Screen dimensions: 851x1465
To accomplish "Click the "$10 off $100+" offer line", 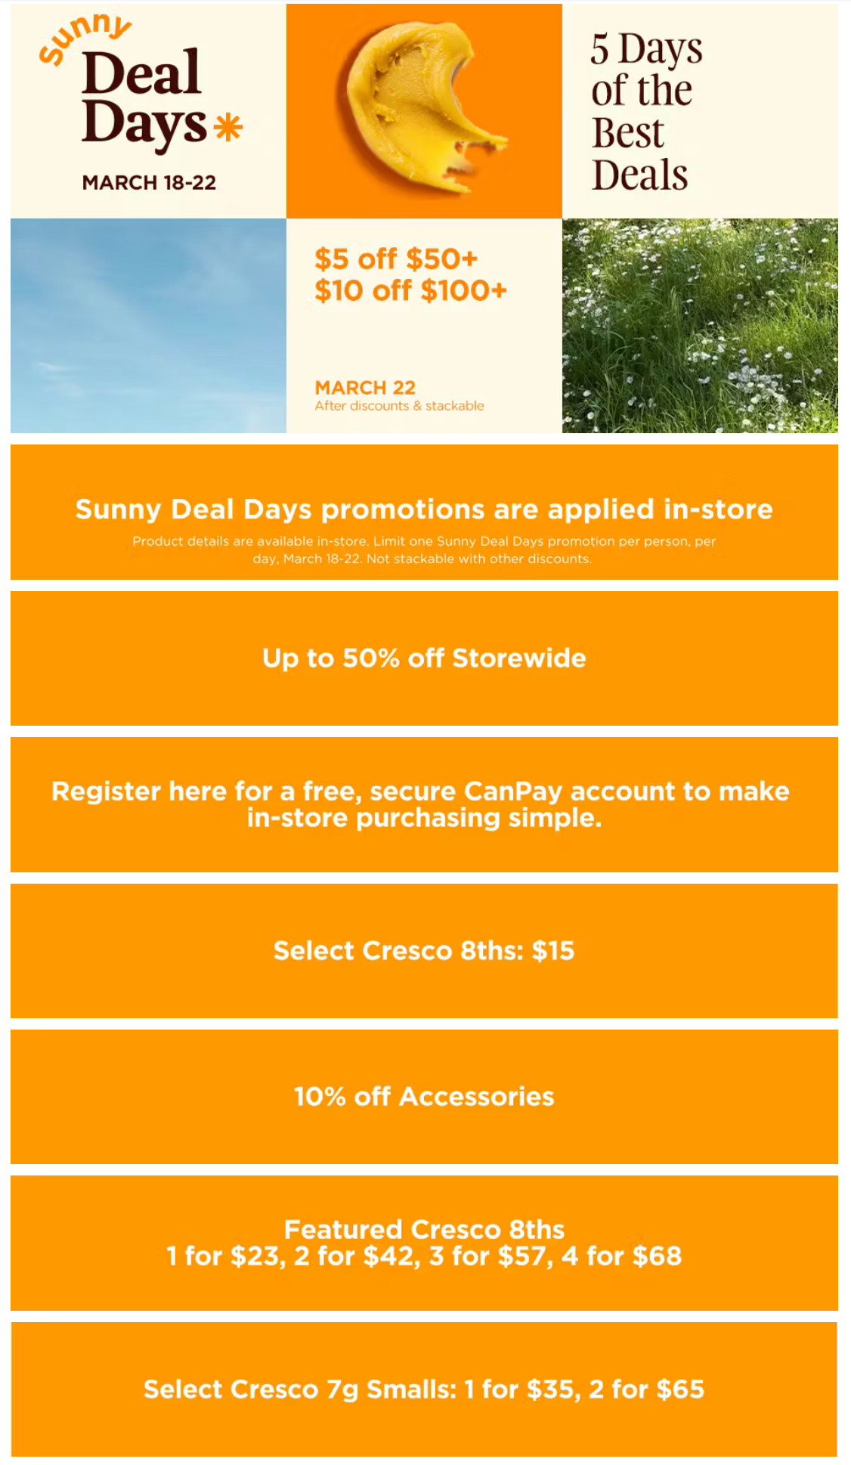I will (410, 290).
